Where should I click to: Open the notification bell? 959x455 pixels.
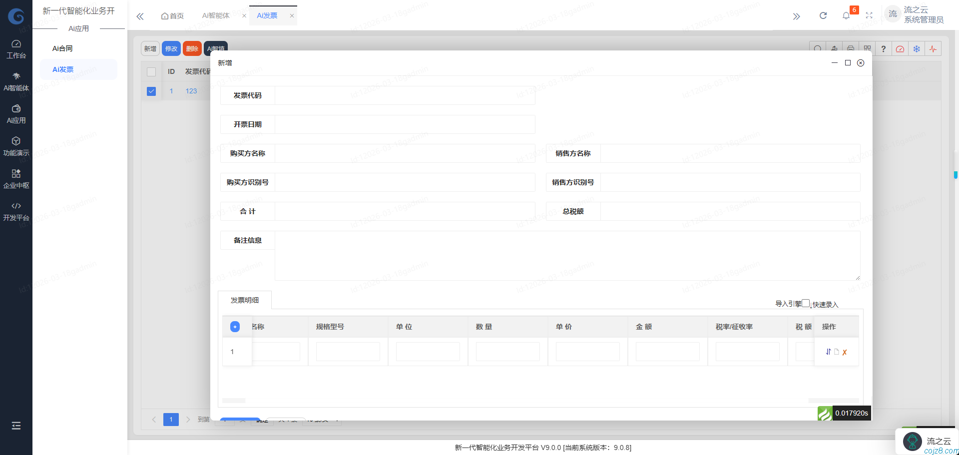(846, 16)
